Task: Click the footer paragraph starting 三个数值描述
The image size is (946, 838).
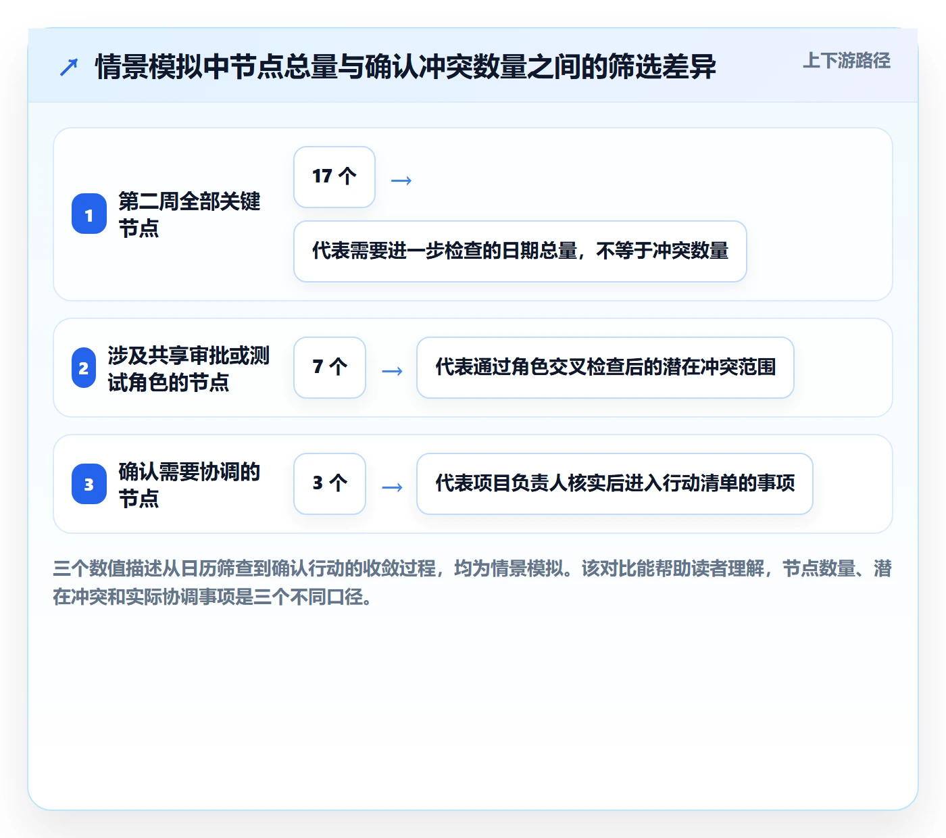Action: pyautogui.click(x=472, y=583)
